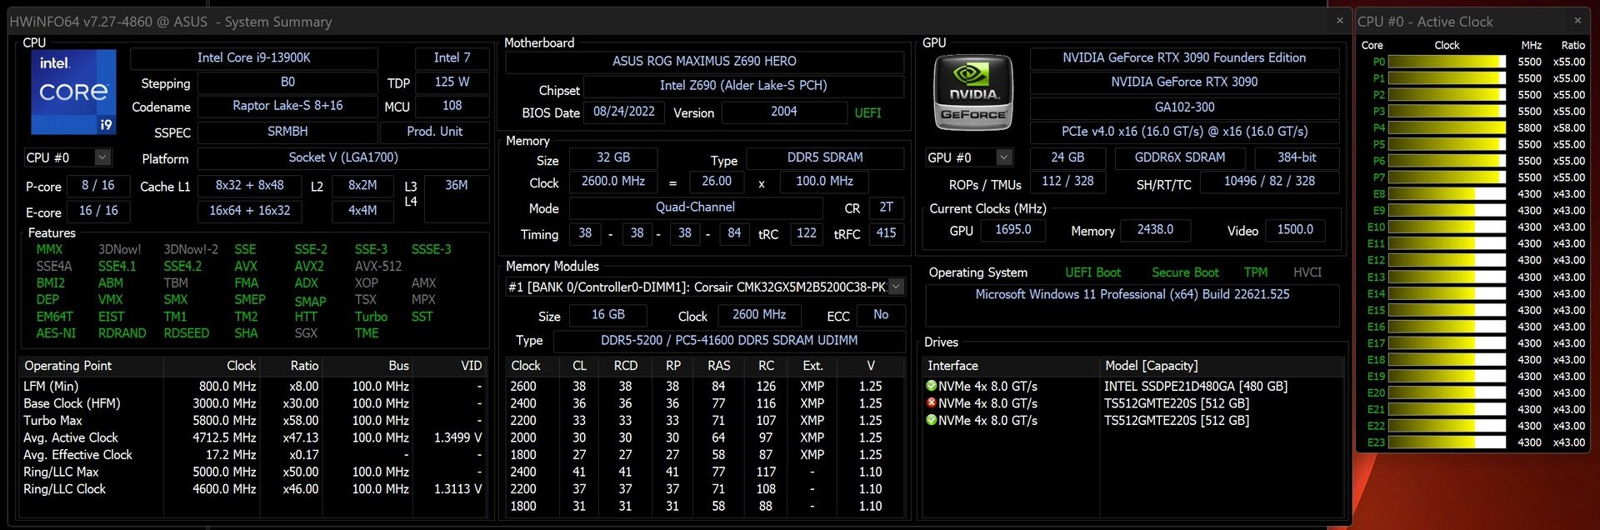Click the 125 W TDP value
The height and width of the screenshot is (530, 1600).
[x=452, y=82]
